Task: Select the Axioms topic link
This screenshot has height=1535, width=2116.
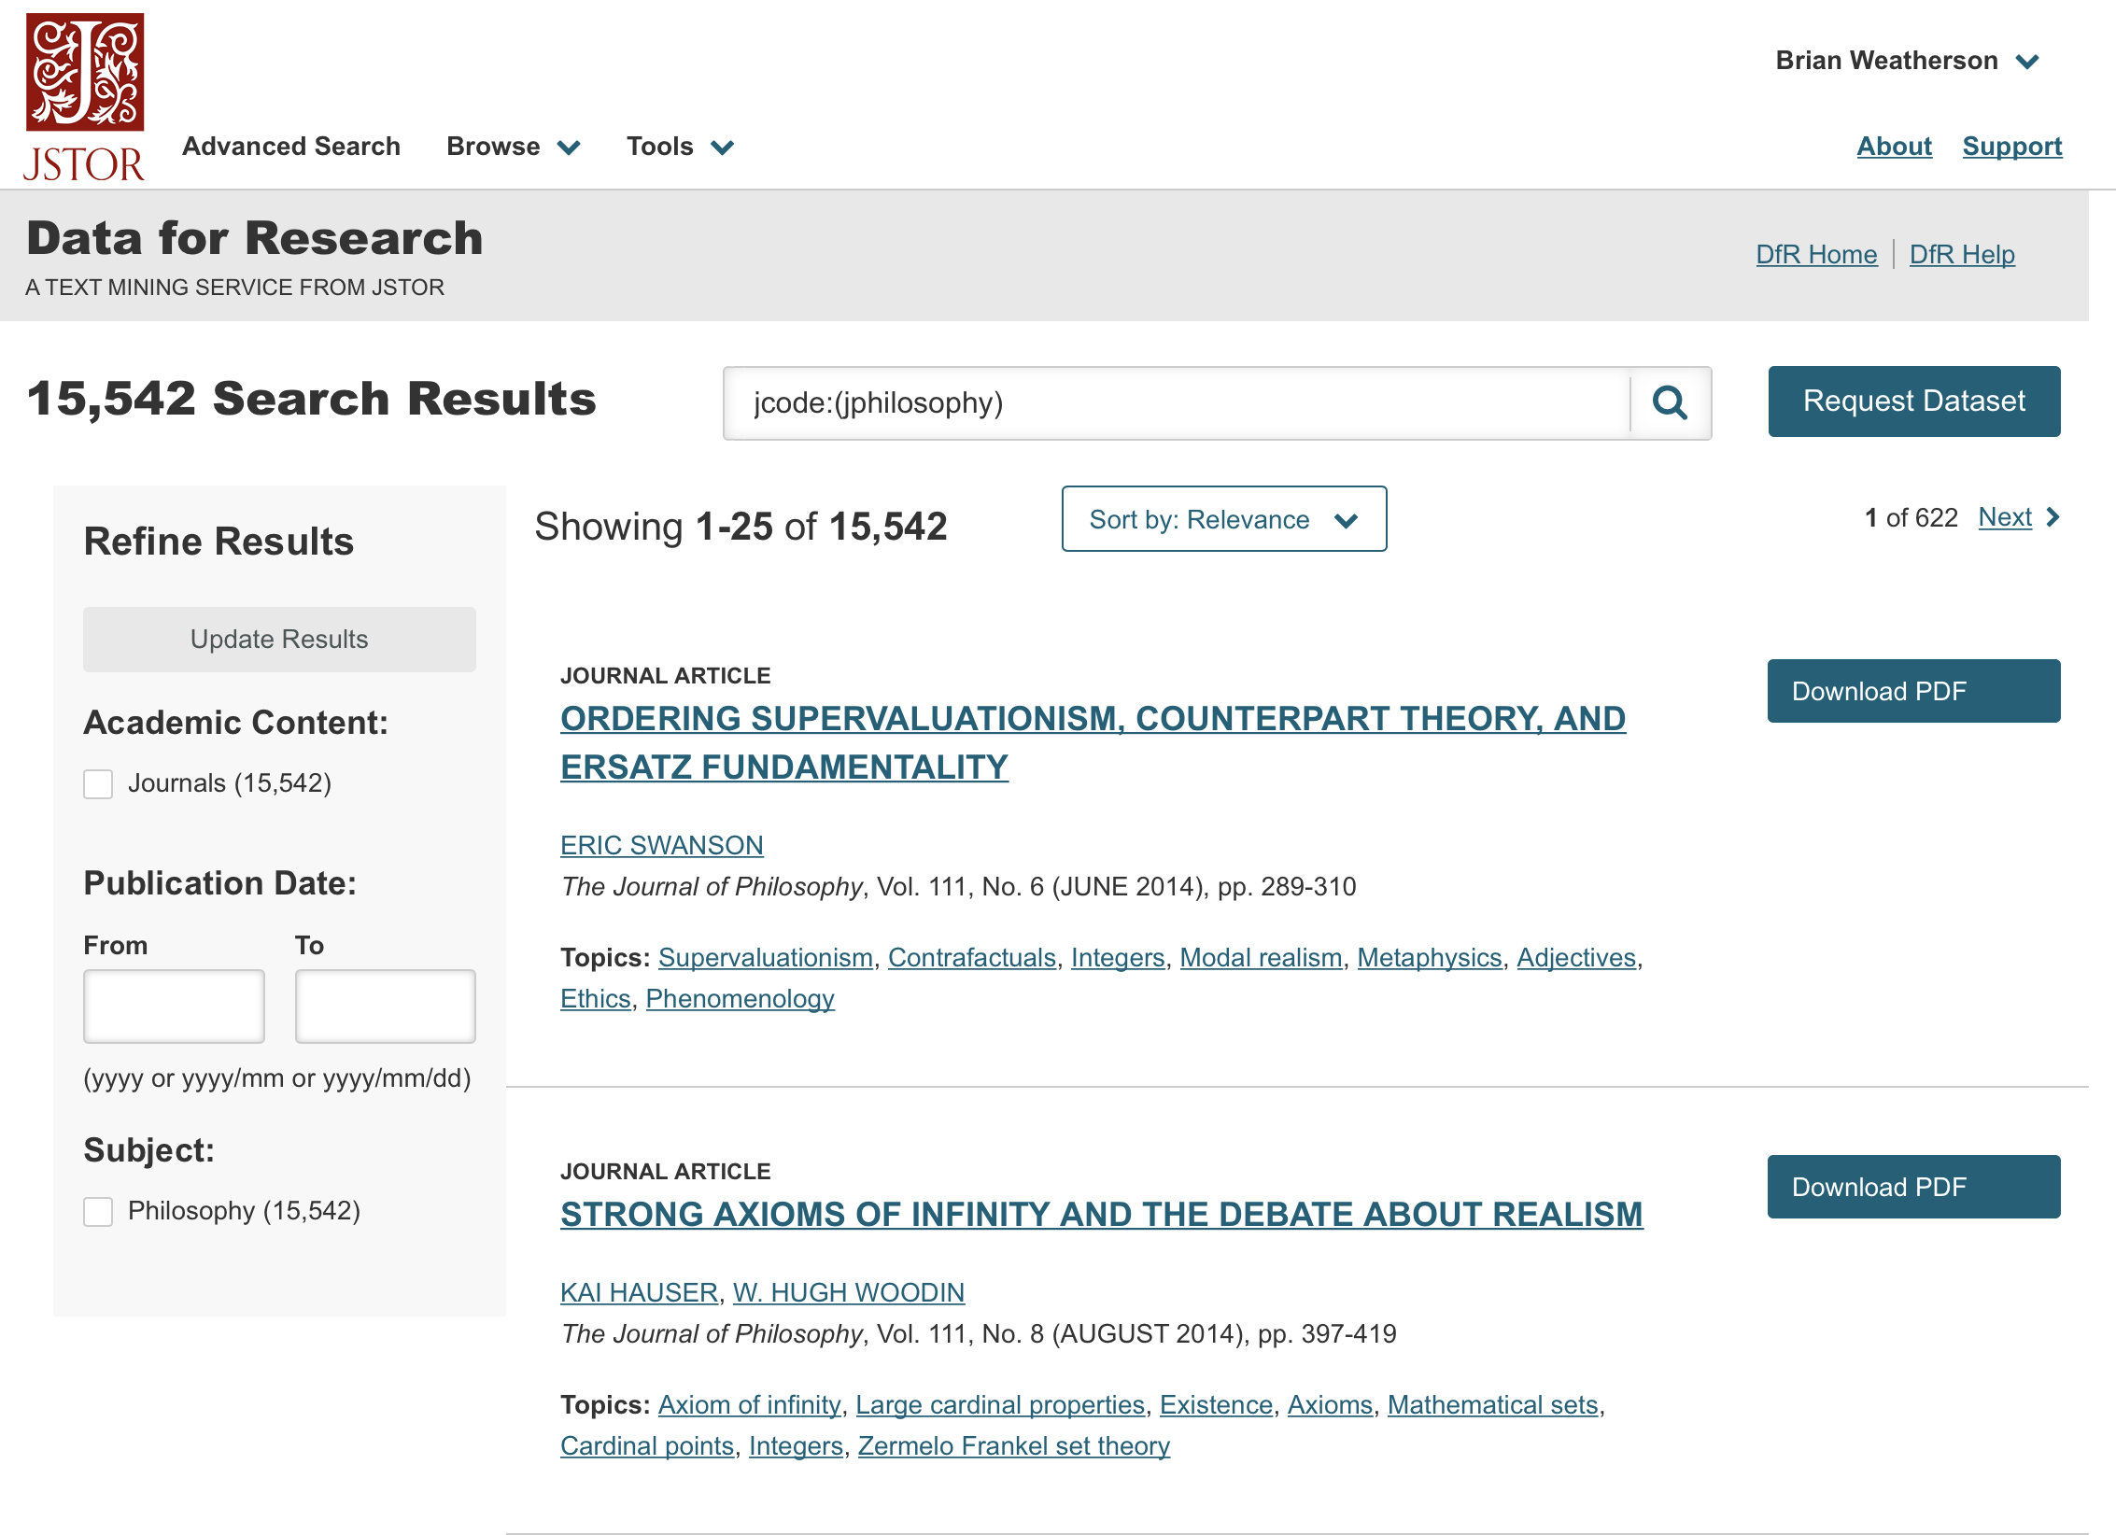Action: (1330, 1404)
